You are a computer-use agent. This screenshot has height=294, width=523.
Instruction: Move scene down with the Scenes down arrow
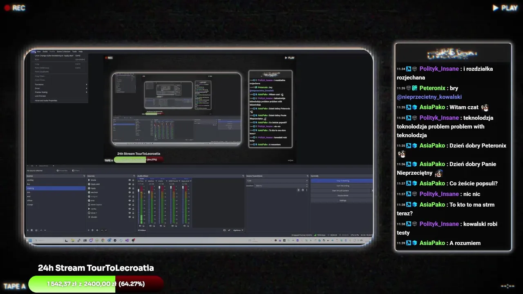[45, 230]
